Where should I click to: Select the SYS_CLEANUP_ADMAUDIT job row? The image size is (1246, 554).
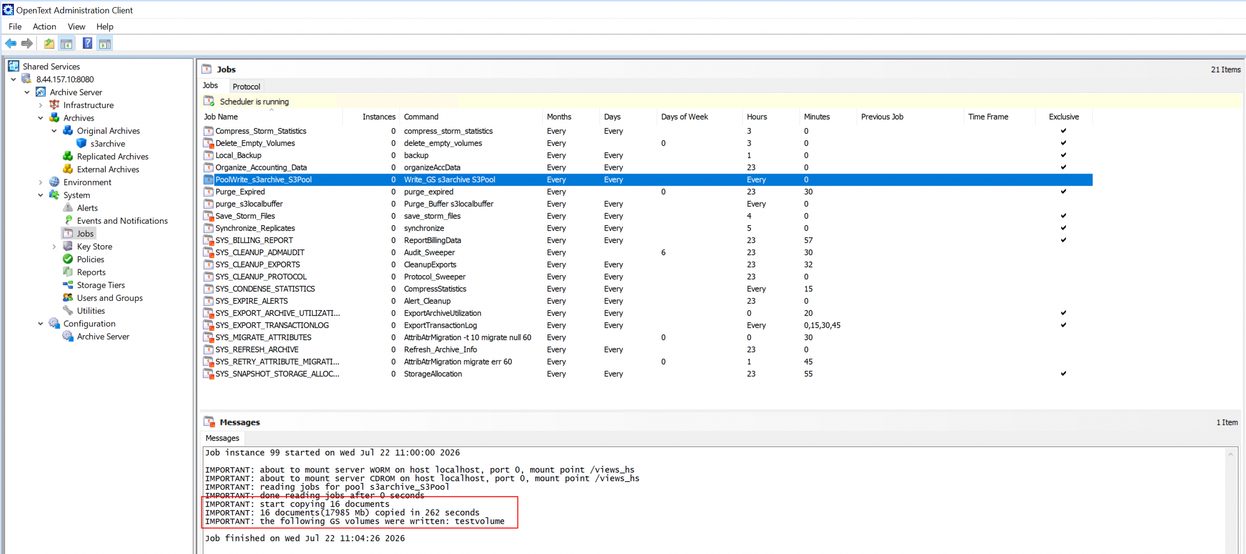tap(647, 252)
